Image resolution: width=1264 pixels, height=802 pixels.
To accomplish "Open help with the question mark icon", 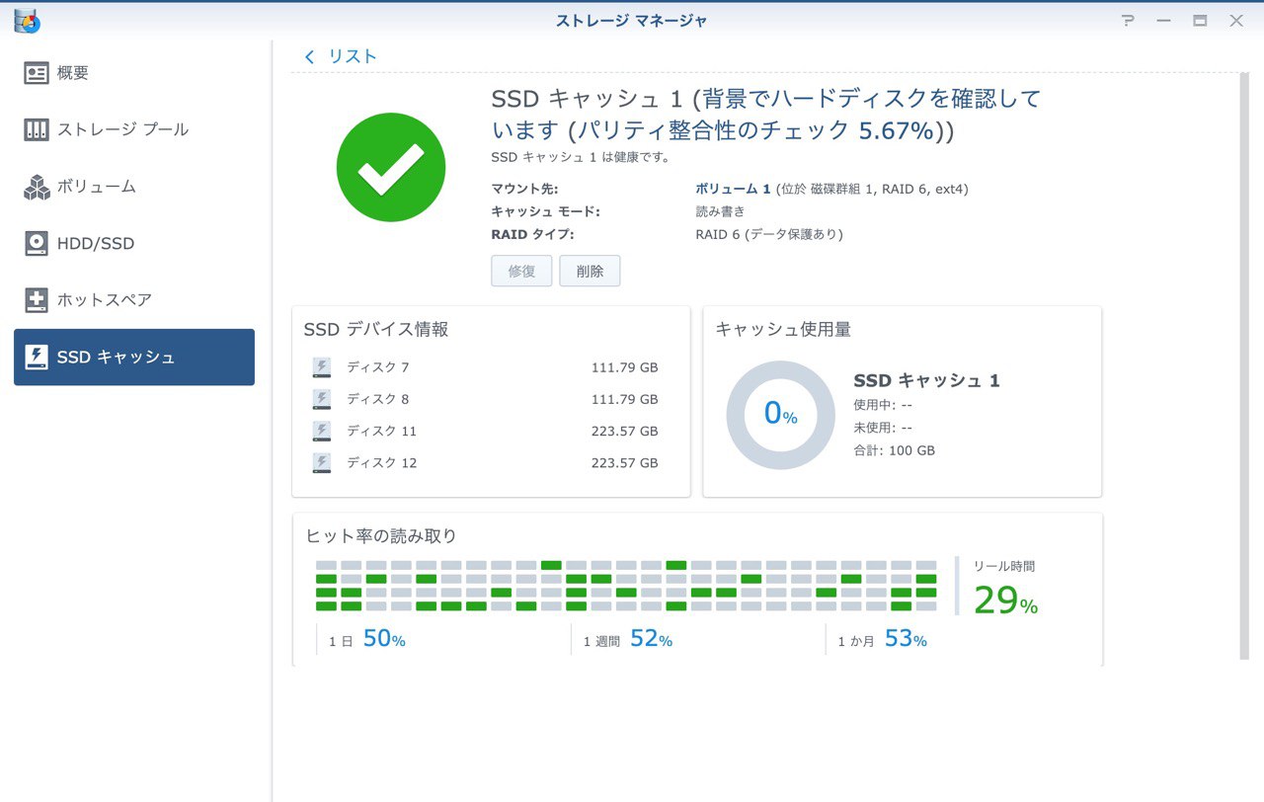I will tap(1128, 20).
